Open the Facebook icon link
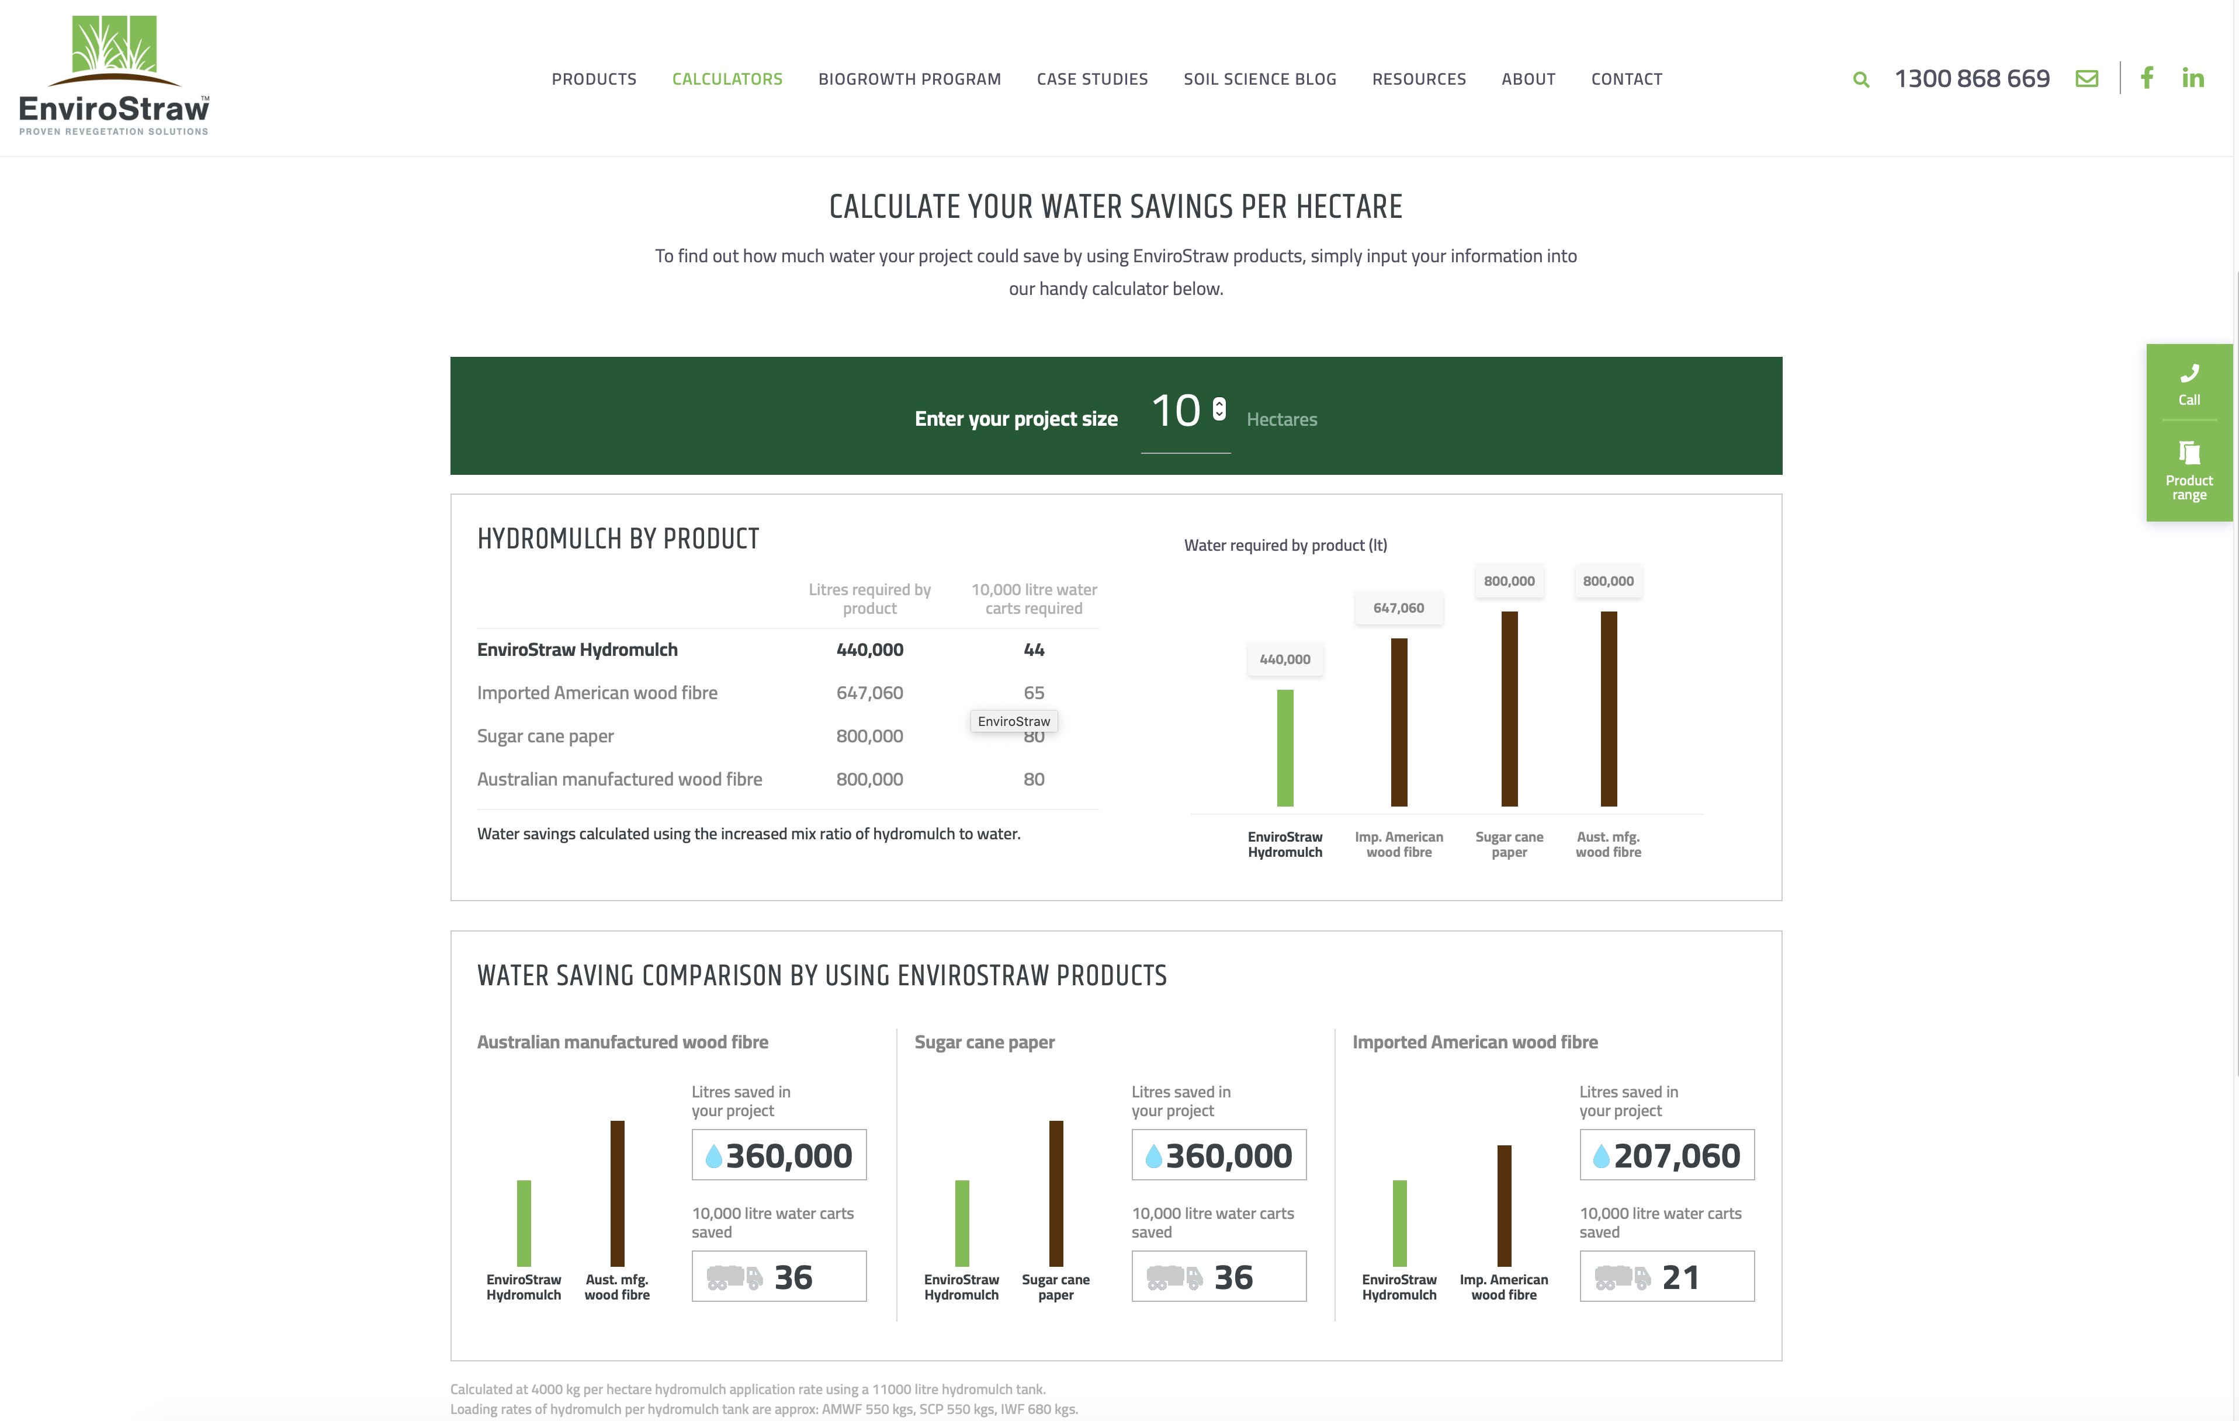Image resolution: width=2239 pixels, height=1421 pixels. 2147,78
